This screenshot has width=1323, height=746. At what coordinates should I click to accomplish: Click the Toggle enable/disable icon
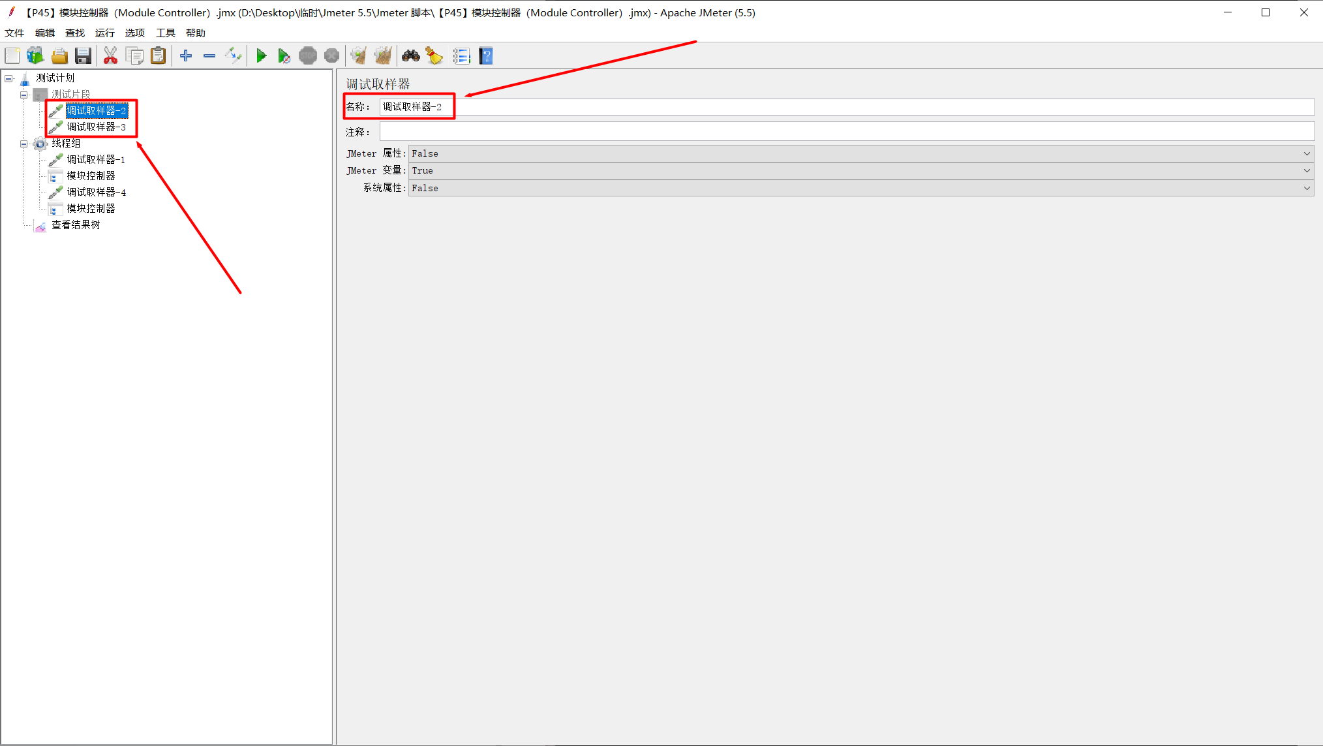pos(233,56)
